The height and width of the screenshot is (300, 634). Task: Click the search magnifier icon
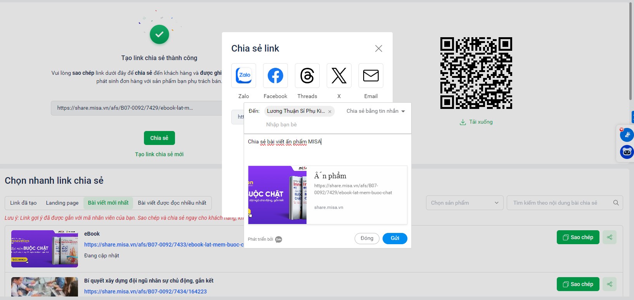(616, 203)
